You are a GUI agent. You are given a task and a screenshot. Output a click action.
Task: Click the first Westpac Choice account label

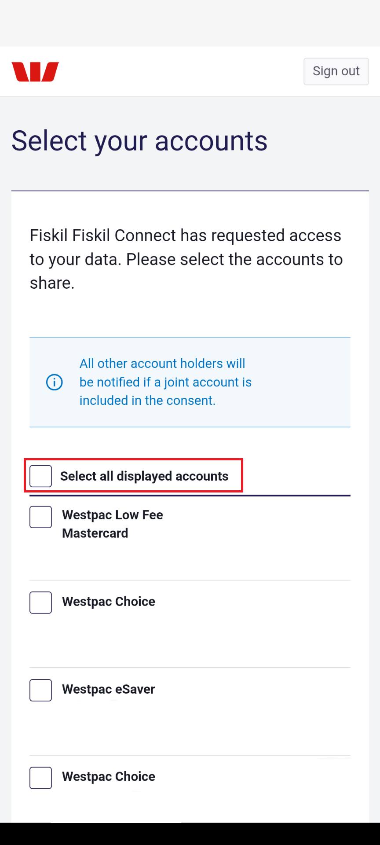[x=109, y=601]
